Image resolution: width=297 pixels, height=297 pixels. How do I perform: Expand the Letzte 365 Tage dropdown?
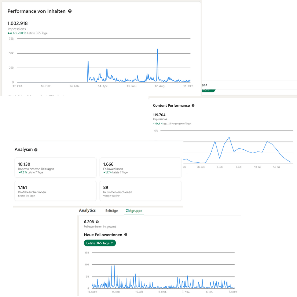coord(100,243)
